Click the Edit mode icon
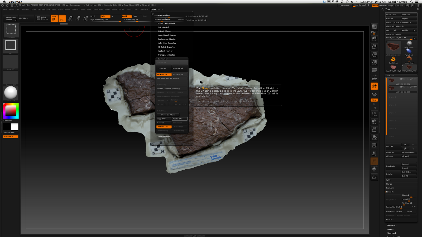The width and height of the screenshot is (422, 237). 54,18
